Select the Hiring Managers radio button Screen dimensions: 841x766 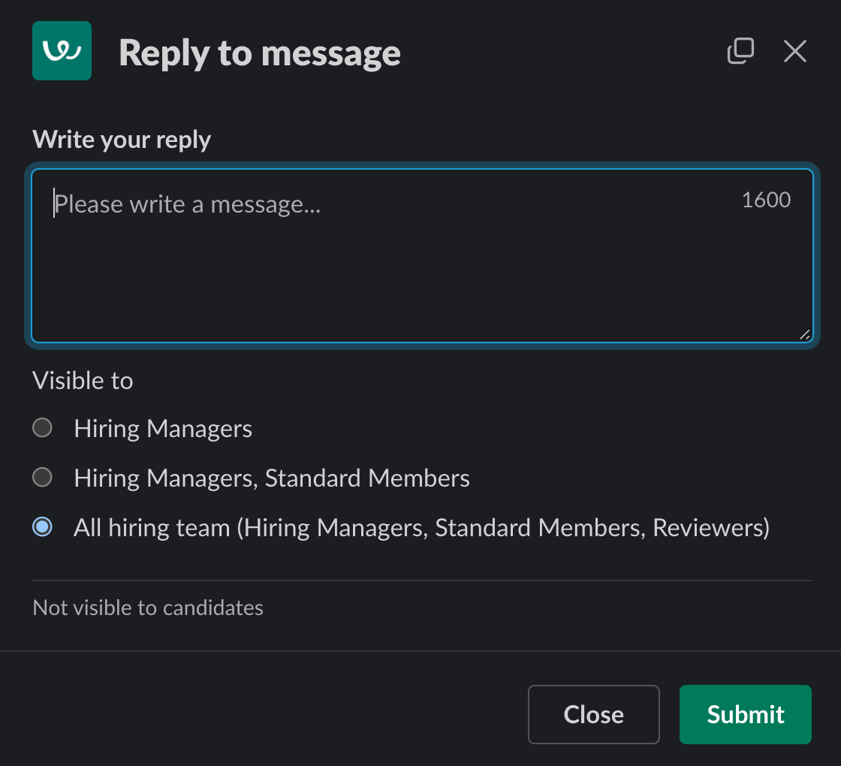[x=42, y=428]
